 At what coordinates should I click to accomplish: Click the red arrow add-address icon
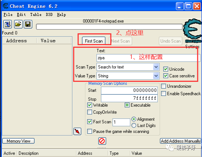(x=77, y=131)
